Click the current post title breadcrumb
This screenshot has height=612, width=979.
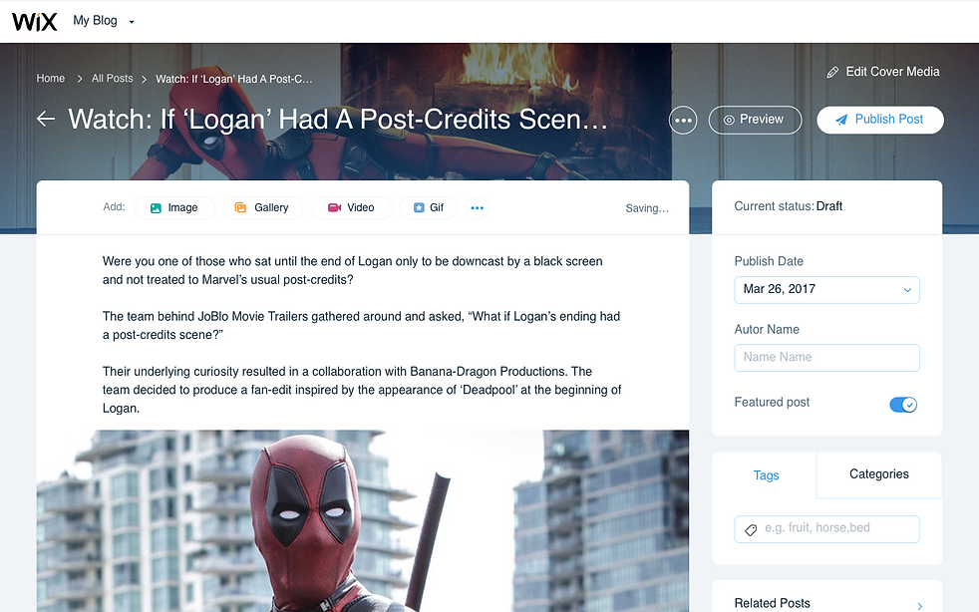pos(234,79)
